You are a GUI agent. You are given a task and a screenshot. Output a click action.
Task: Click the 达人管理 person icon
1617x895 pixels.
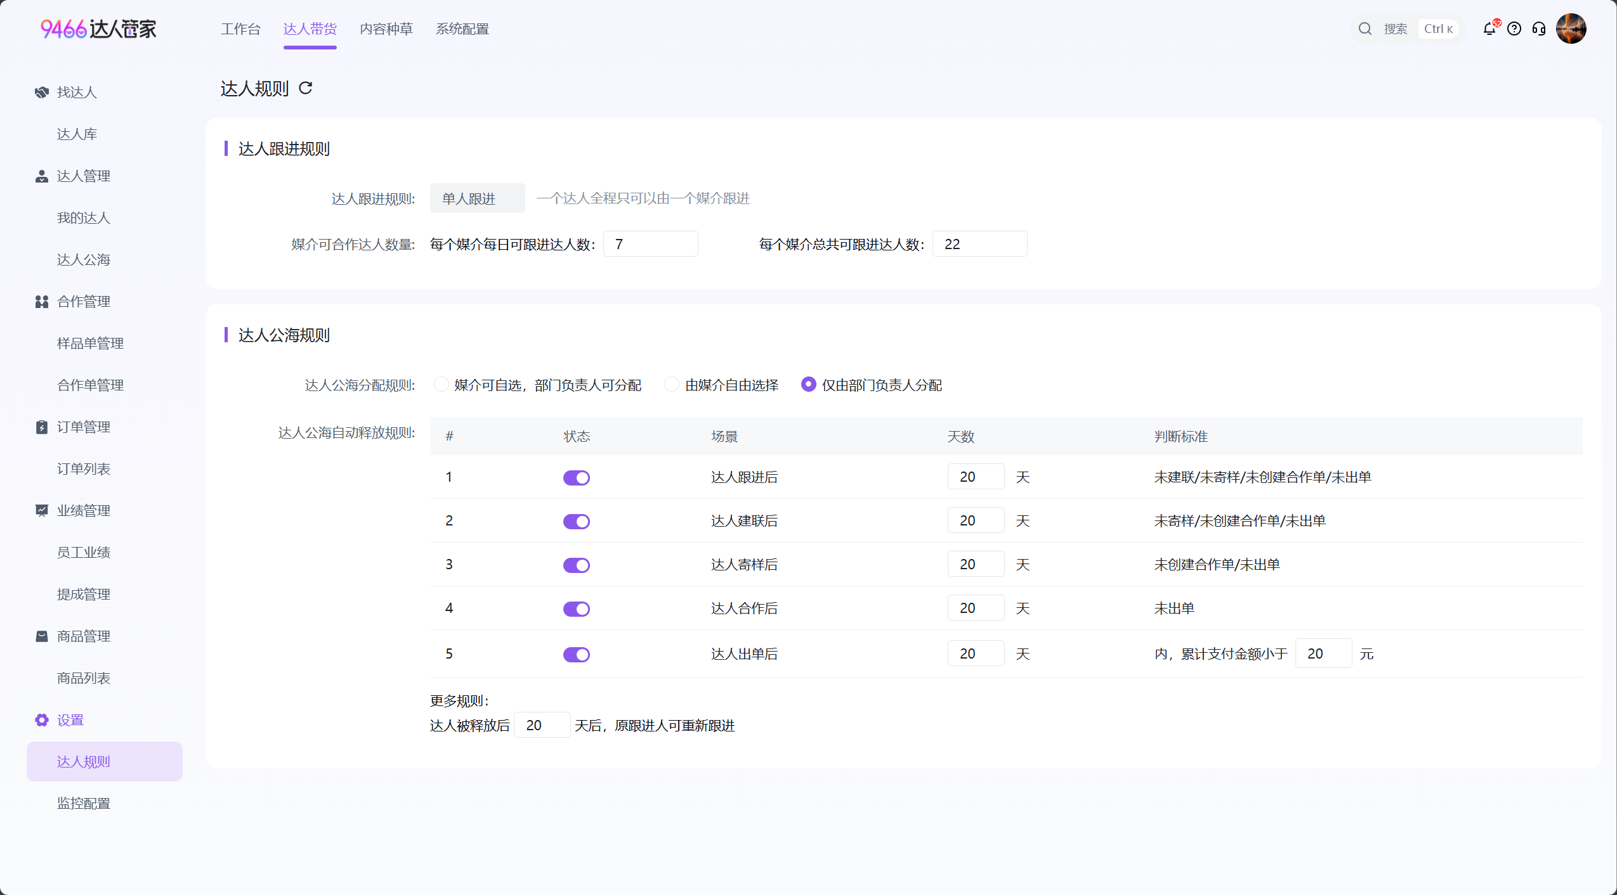coord(42,176)
